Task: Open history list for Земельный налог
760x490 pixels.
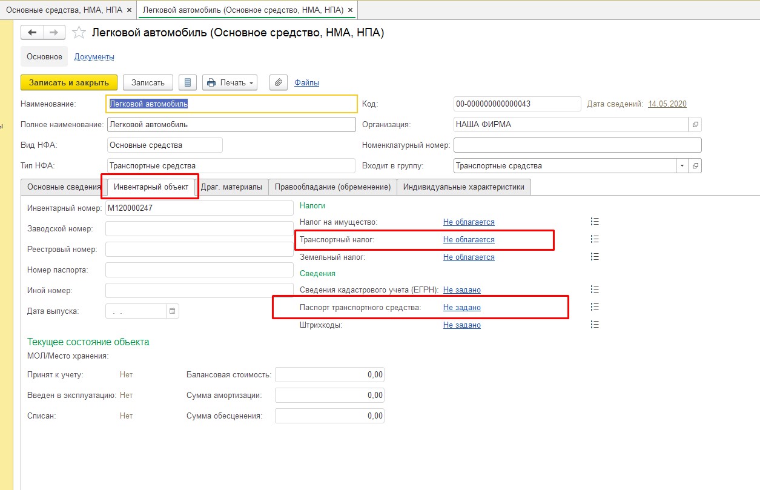Action: [595, 257]
